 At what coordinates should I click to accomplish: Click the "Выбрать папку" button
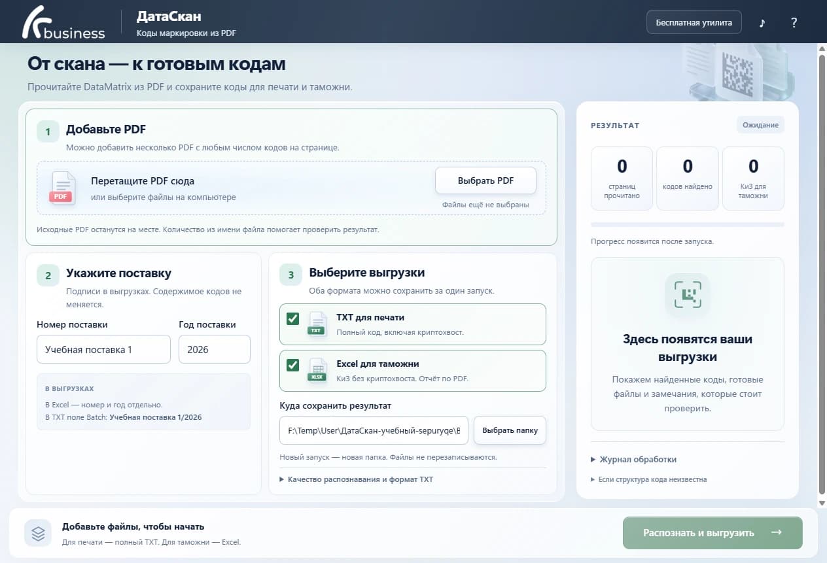[x=510, y=431]
